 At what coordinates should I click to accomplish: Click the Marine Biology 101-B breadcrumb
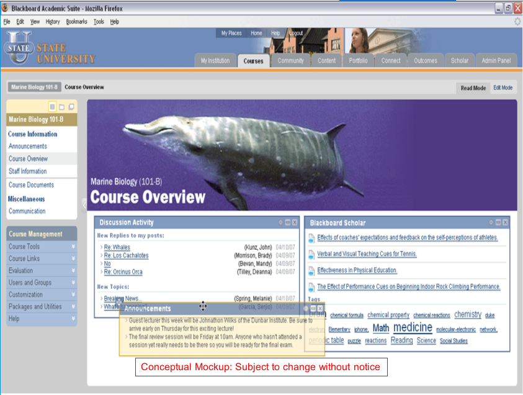pos(34,87)
